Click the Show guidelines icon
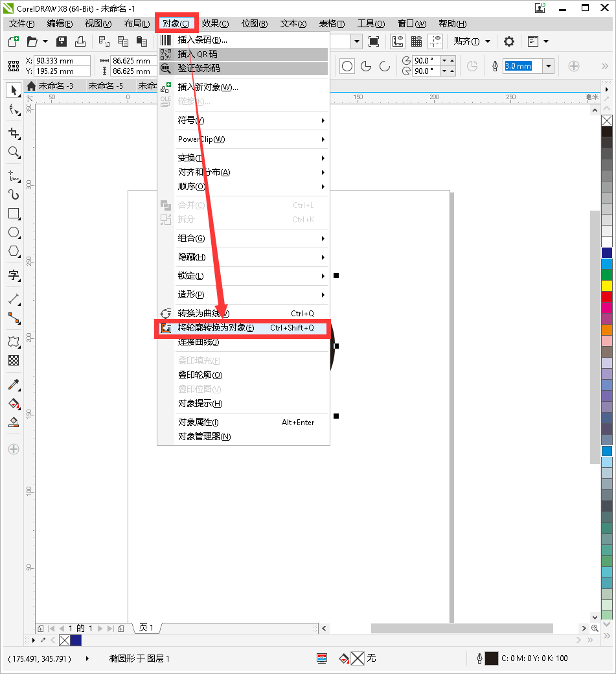 [435, 41]
